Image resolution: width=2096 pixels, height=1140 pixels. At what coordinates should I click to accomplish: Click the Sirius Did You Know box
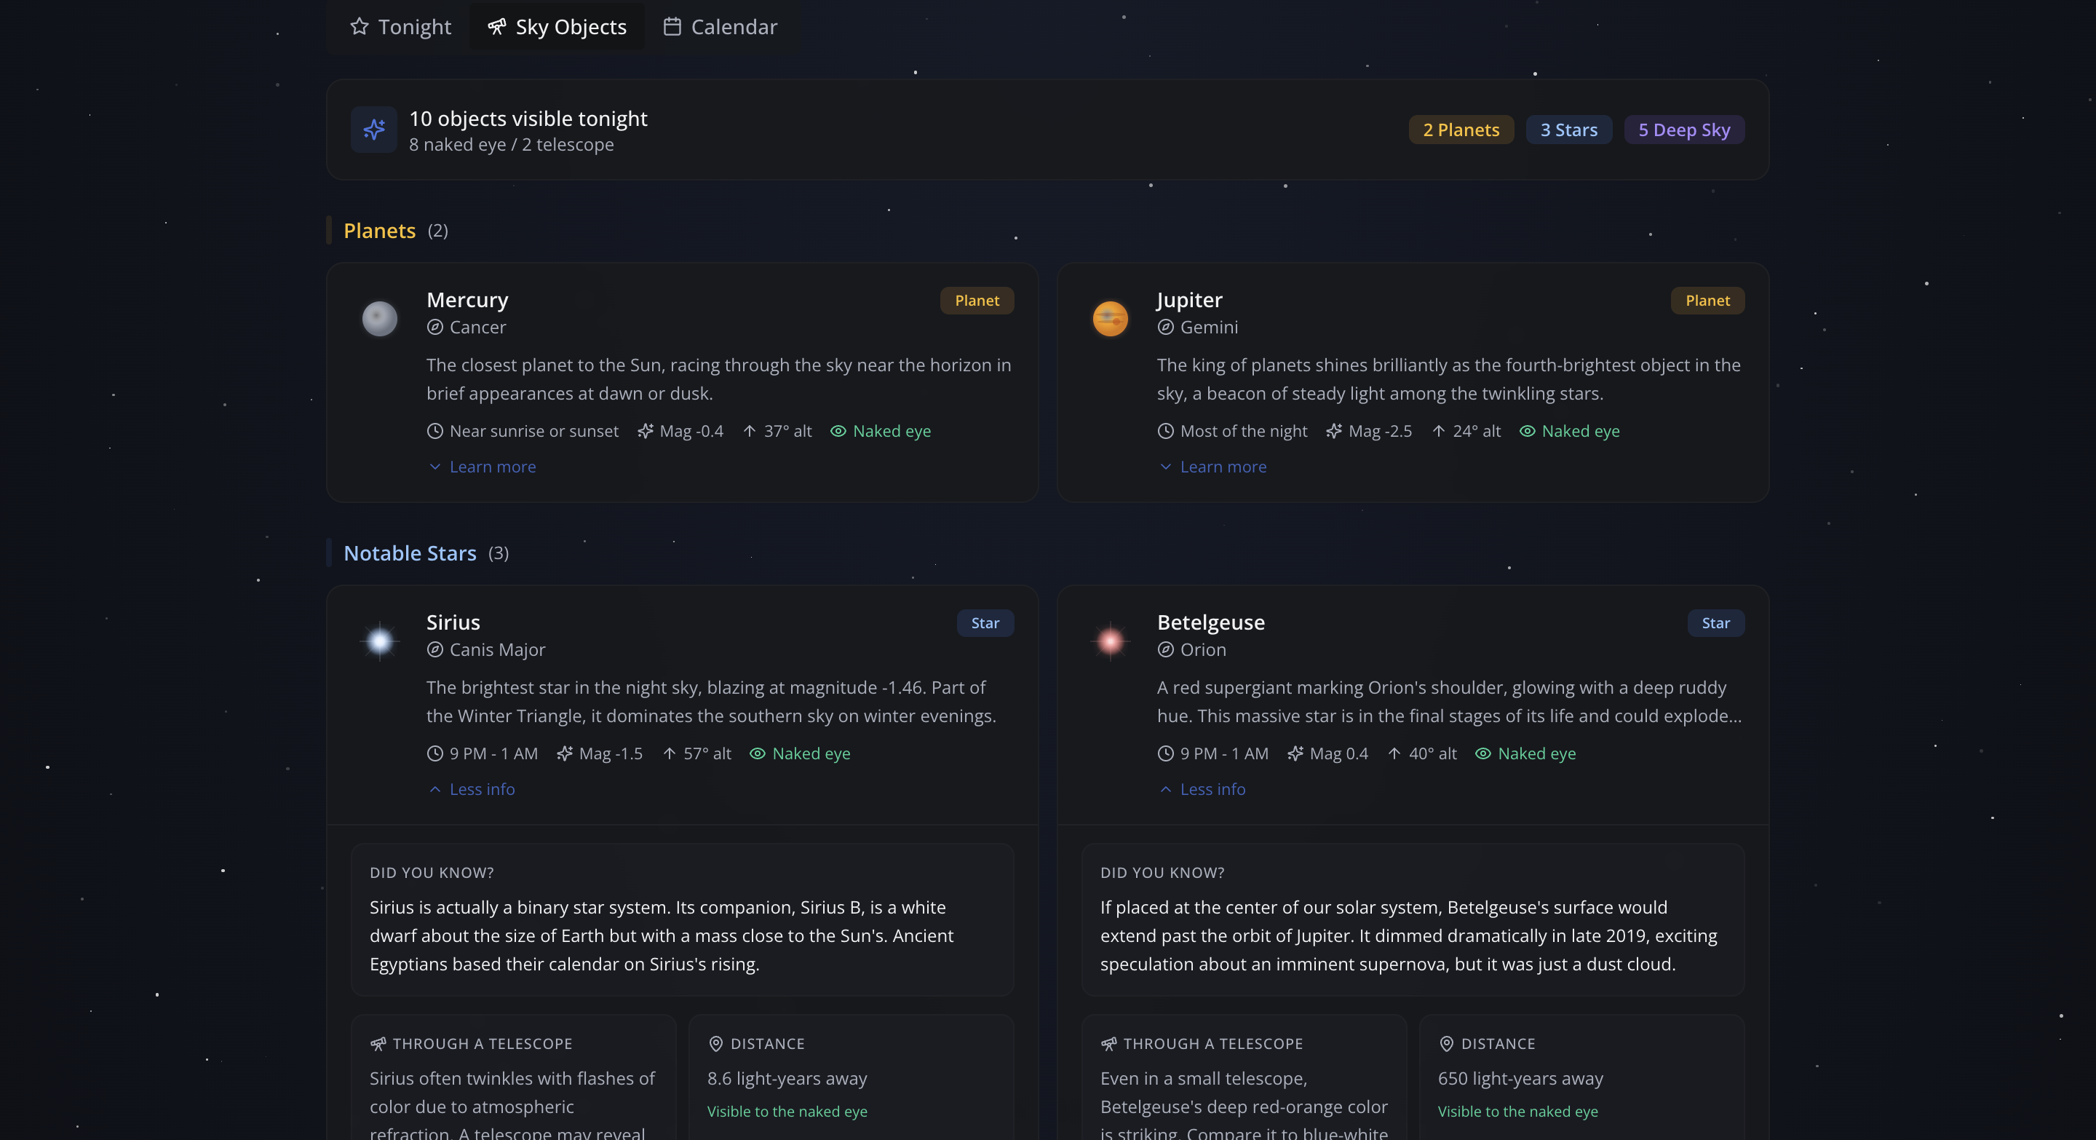[682, 919]
